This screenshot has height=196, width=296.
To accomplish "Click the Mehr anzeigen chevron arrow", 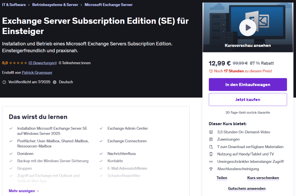I will [38, 191].
